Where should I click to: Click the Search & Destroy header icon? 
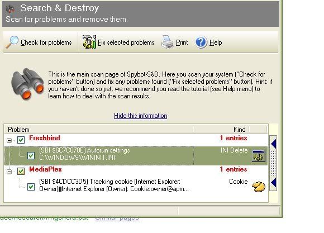(x=10, y=9)
